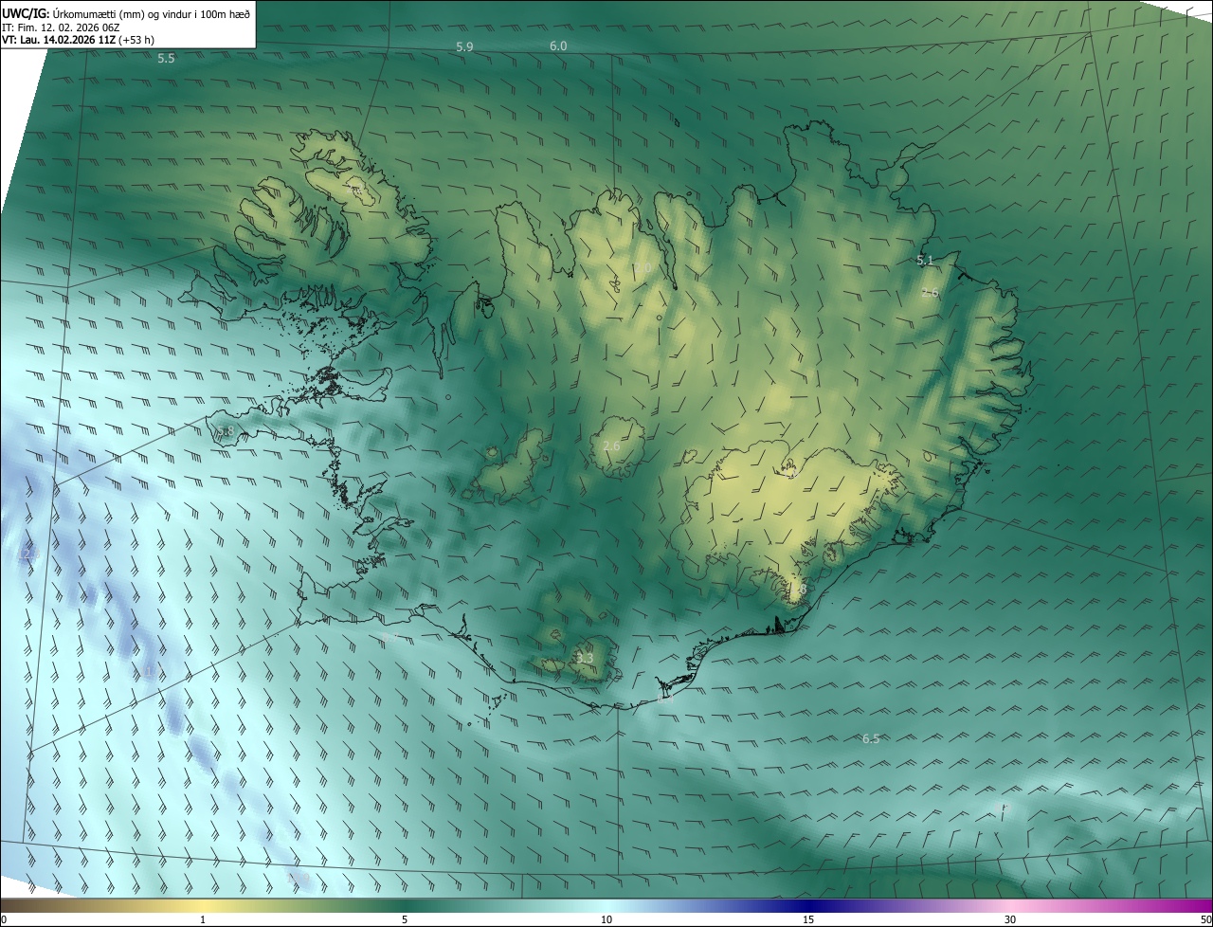Click the 5.5 value label on the map
Screen dimensions: 1213x927
(166, 59)
